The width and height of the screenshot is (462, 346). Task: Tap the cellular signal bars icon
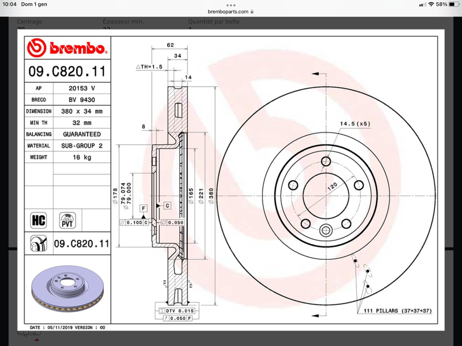[423, 4]
